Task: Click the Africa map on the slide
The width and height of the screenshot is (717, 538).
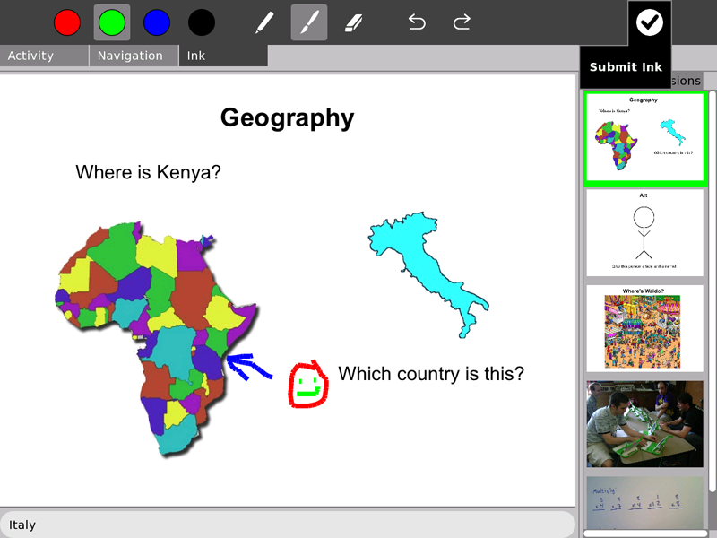Action: [156, 339]
